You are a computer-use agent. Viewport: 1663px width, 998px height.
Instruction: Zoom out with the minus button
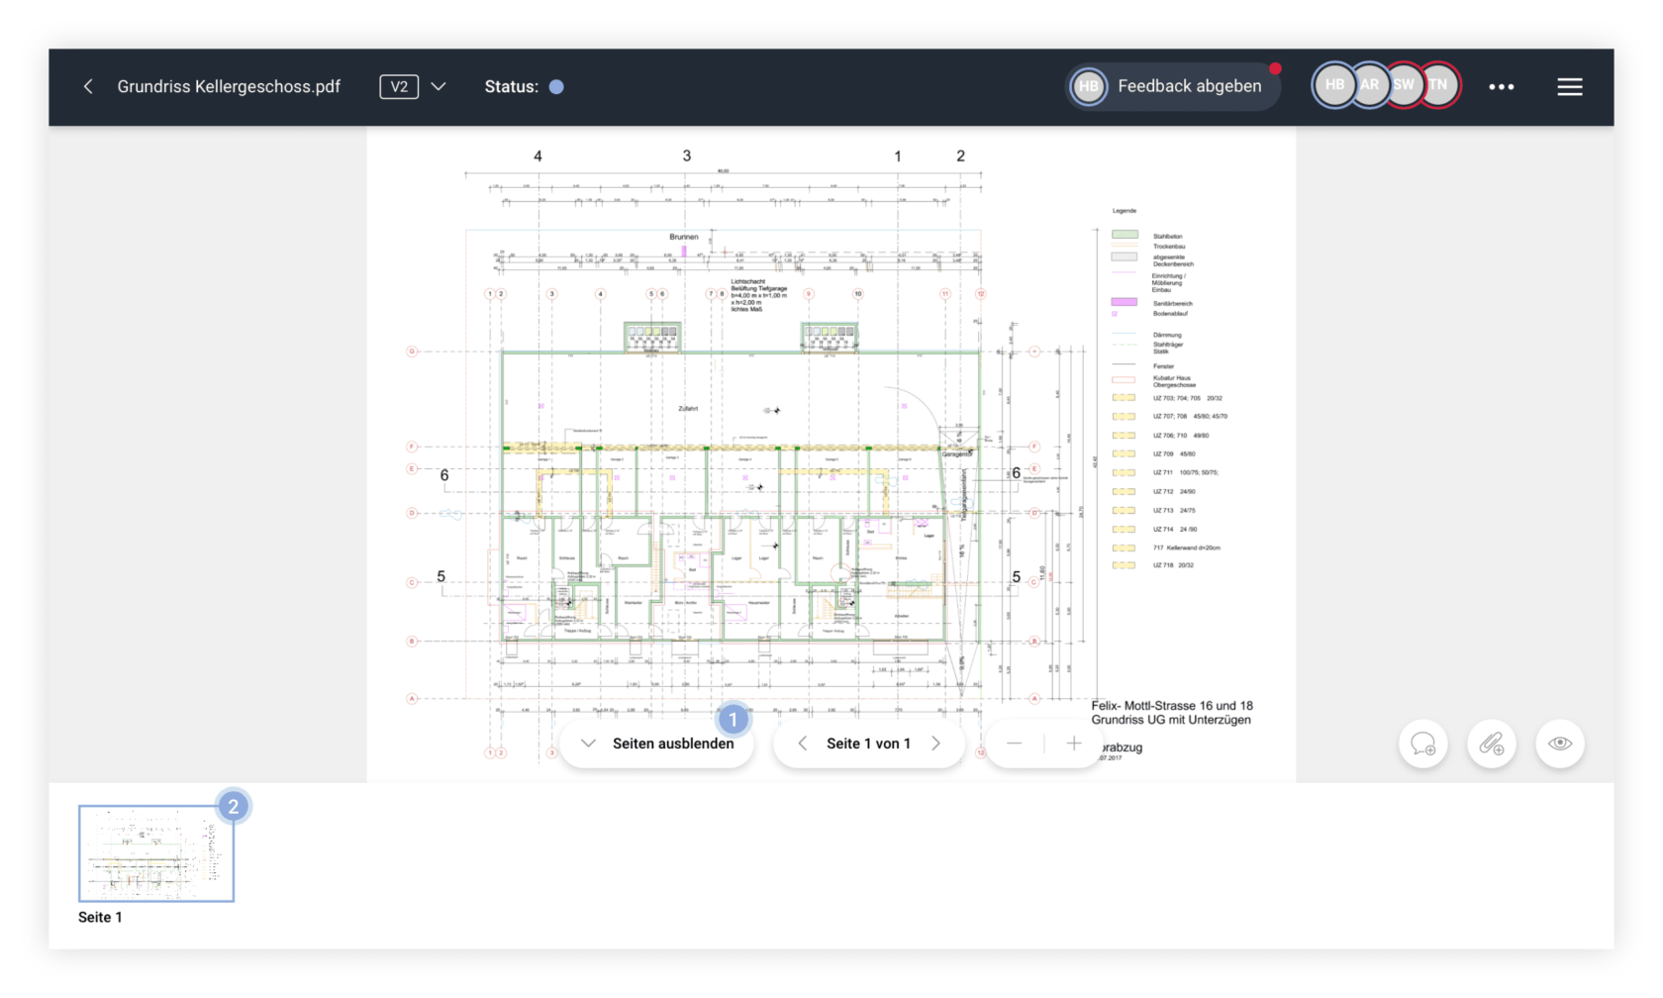1014,744
